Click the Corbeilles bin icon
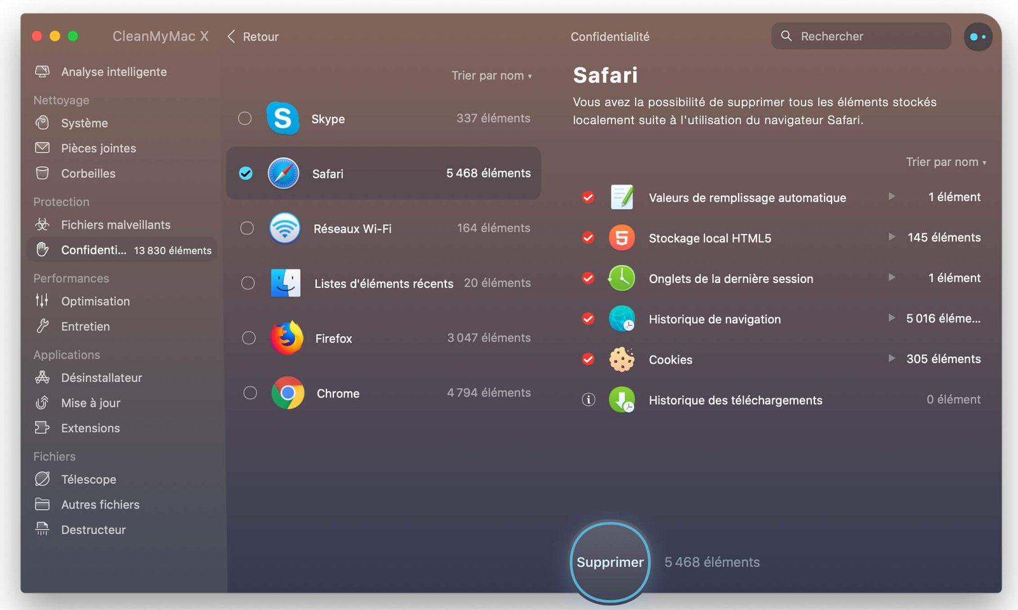 tap(42, 173)
